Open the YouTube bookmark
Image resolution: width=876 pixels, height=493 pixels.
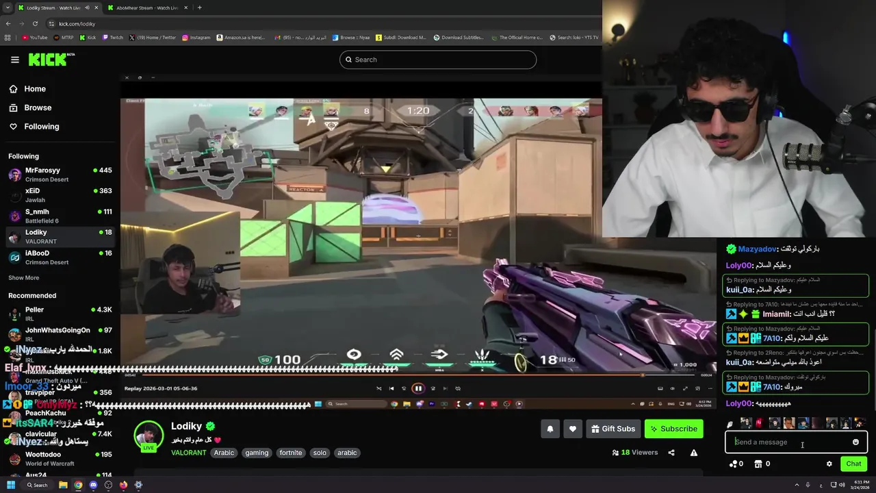pyautogui.click(x=34, y=38)
